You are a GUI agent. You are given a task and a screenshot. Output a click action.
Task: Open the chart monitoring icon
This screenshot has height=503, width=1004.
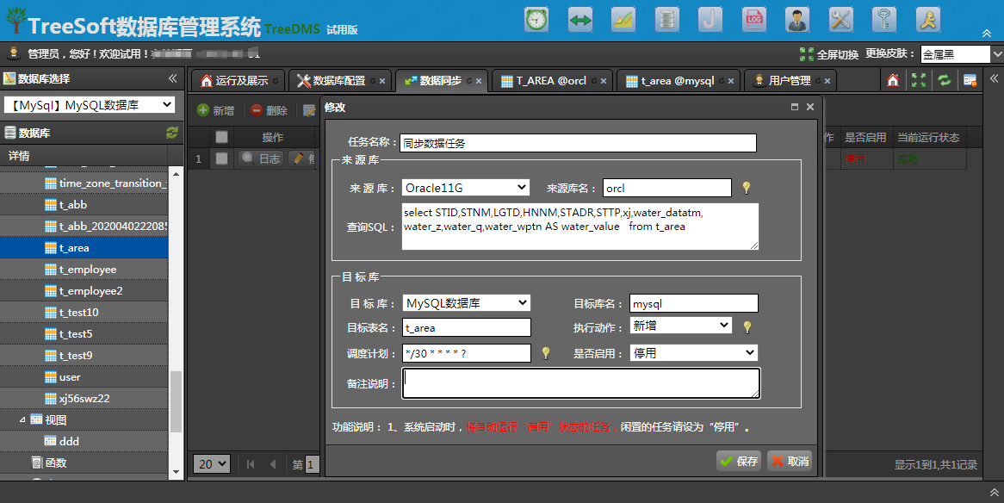click(623, 20)
